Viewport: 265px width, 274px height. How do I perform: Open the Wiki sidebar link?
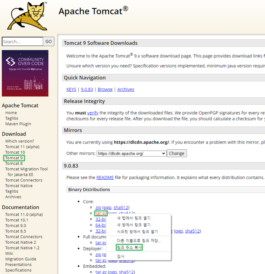click(x=9, y=254)
